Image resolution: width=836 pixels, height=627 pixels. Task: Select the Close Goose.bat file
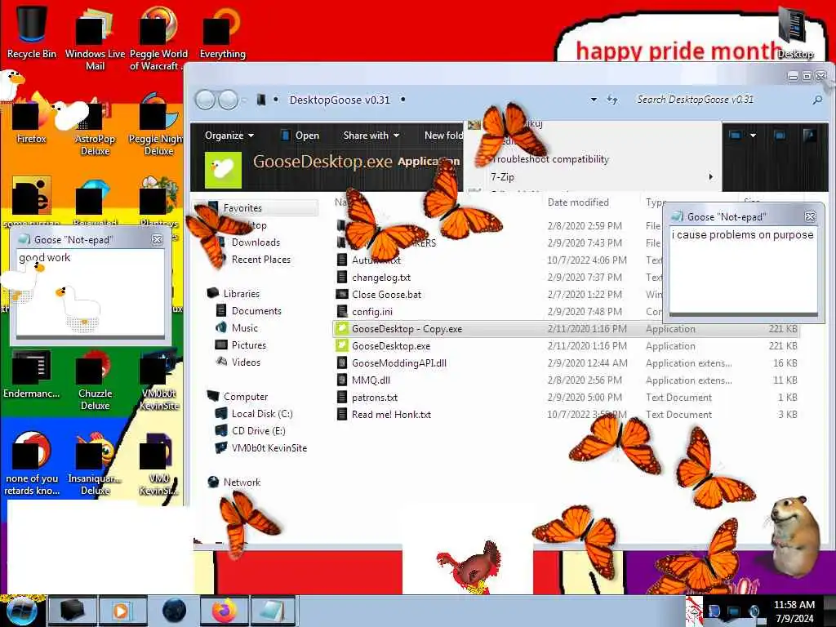tap(386, 294)
